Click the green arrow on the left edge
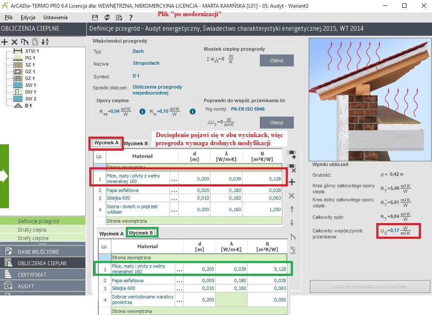432x315 pixels. point(4,176)
